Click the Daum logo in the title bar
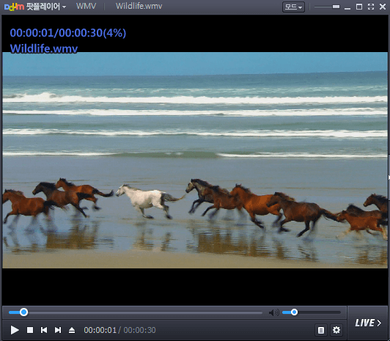 pos(14,7)
